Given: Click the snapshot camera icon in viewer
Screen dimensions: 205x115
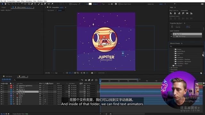Looking at the screenshot, I should click(x=92, y=73).
